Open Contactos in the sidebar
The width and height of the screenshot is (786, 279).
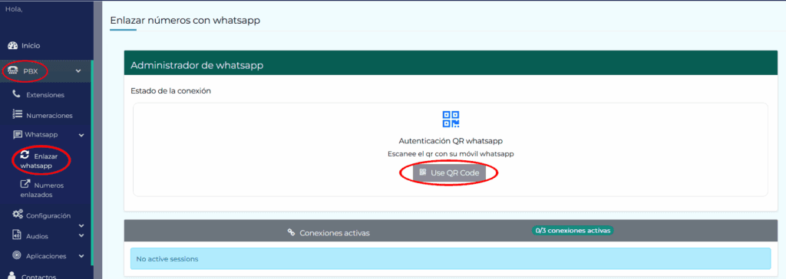coord(38,277)
